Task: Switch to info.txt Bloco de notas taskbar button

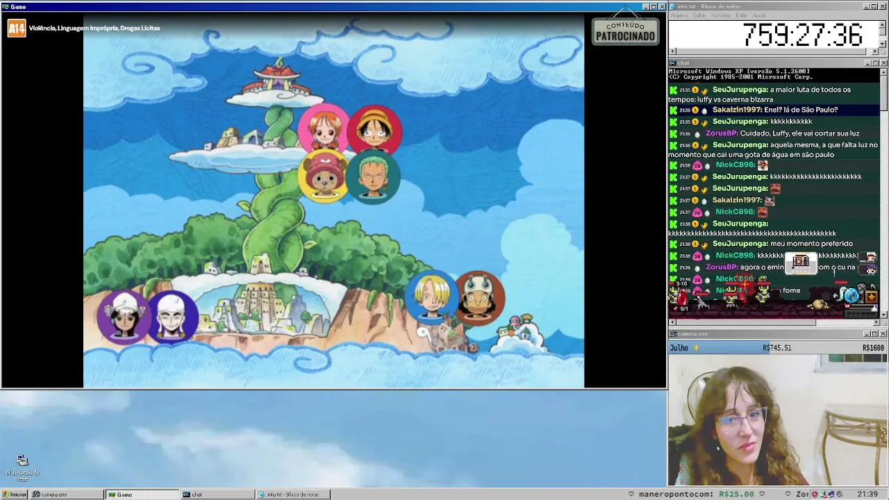Action: (x=293, y=494)
